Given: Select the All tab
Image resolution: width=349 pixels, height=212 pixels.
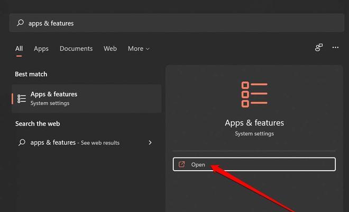Looking at the screenshot, I should [19, 49].
